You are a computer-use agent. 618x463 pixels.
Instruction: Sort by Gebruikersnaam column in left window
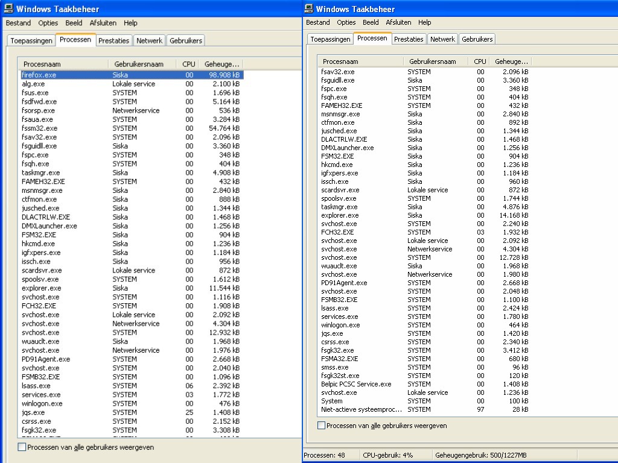coord(142,64)
